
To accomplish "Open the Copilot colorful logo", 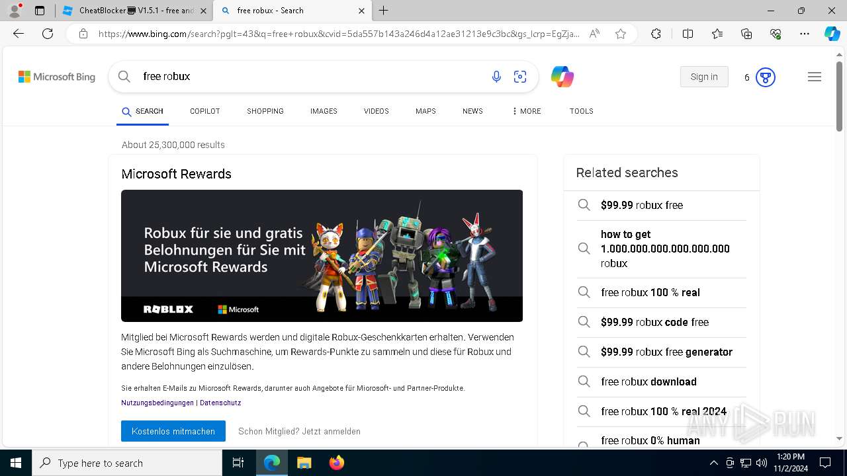I will pyautogui.click(x=562, y=77).
